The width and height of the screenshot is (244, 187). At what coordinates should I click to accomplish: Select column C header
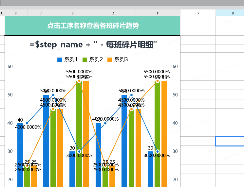click(41, 13)
